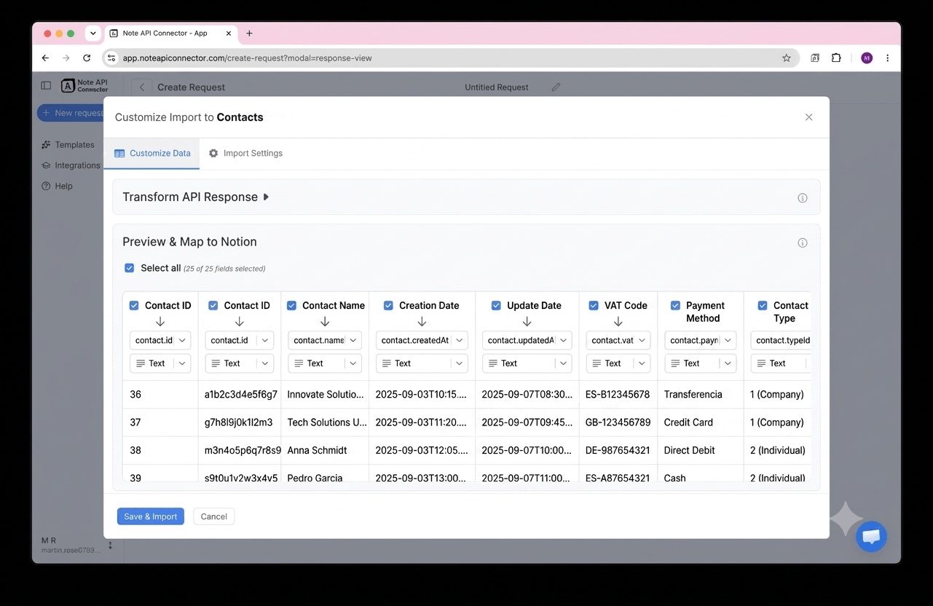Uncheck Contact ID column listing 36
This screenshot has height=606, width=933.
tap(134, 306)
